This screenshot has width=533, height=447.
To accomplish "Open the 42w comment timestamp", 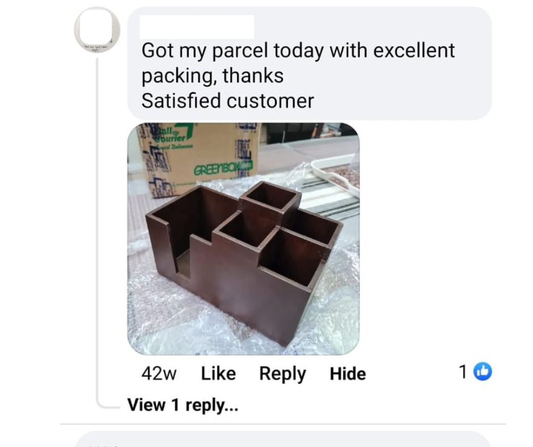I will 159,373.
